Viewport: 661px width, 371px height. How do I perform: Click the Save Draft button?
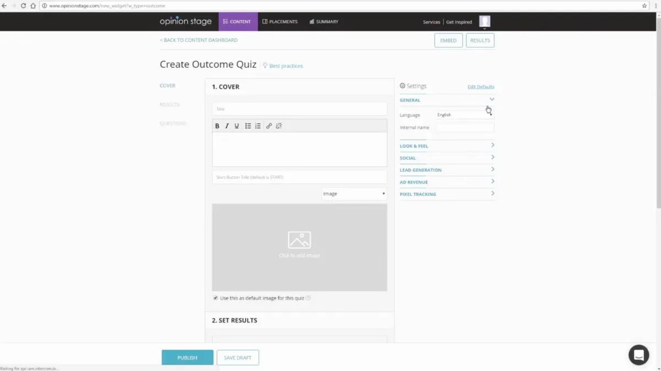coord(238,358)
